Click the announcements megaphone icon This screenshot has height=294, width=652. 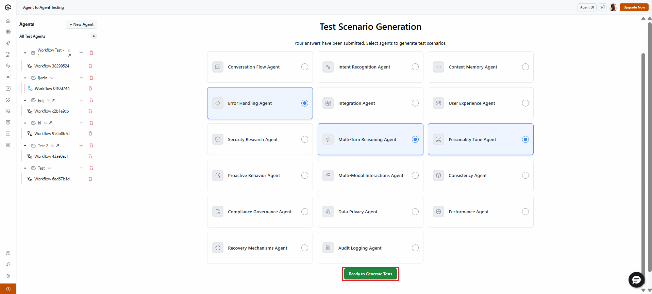click(602, 7)
